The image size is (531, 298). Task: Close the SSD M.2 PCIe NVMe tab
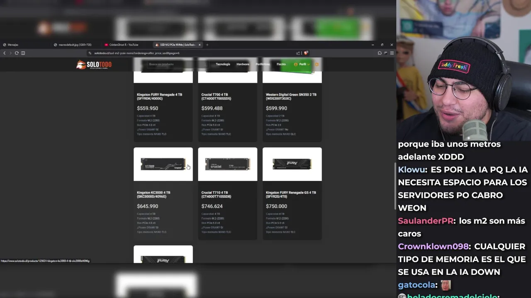[x=200, y=45]
